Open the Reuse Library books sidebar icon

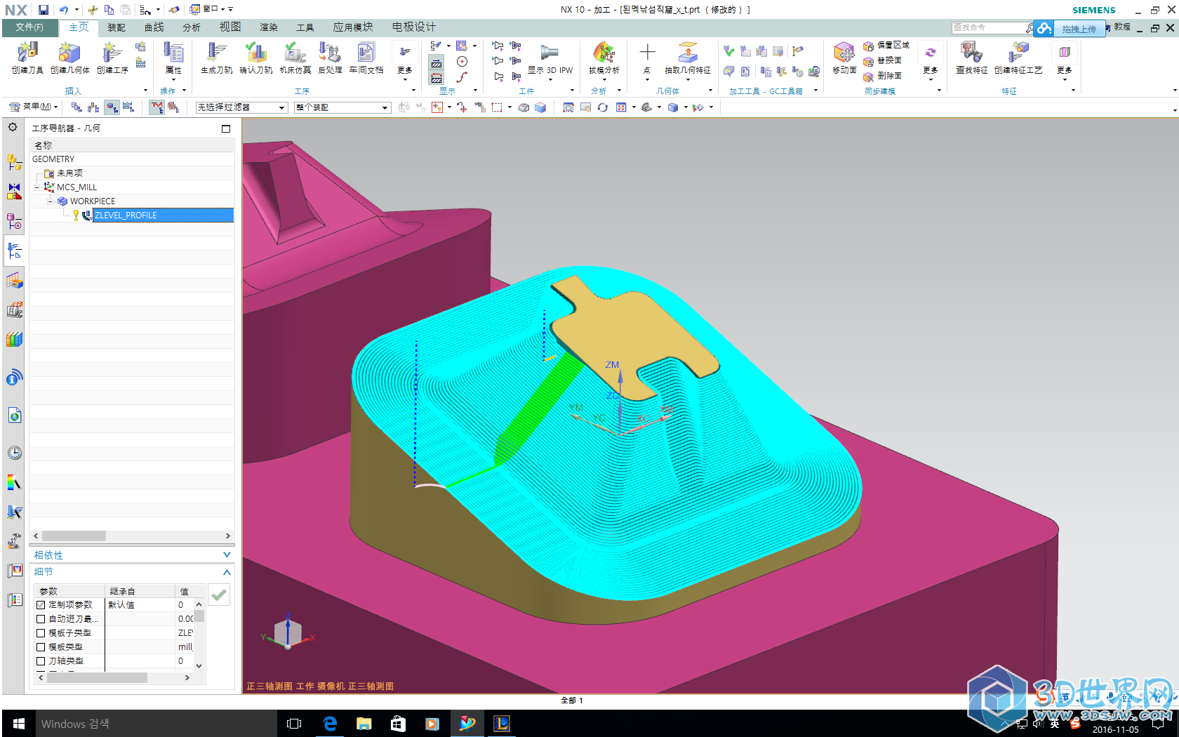[14, 340]
